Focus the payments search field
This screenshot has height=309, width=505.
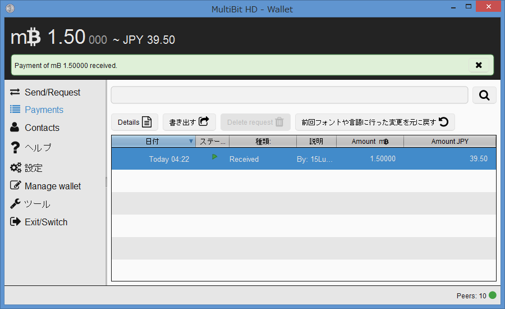pos(289,95)
